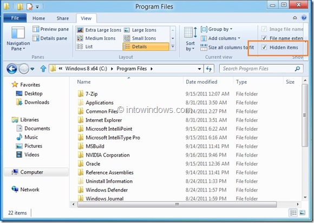Open Music library

tap(27, 137)
